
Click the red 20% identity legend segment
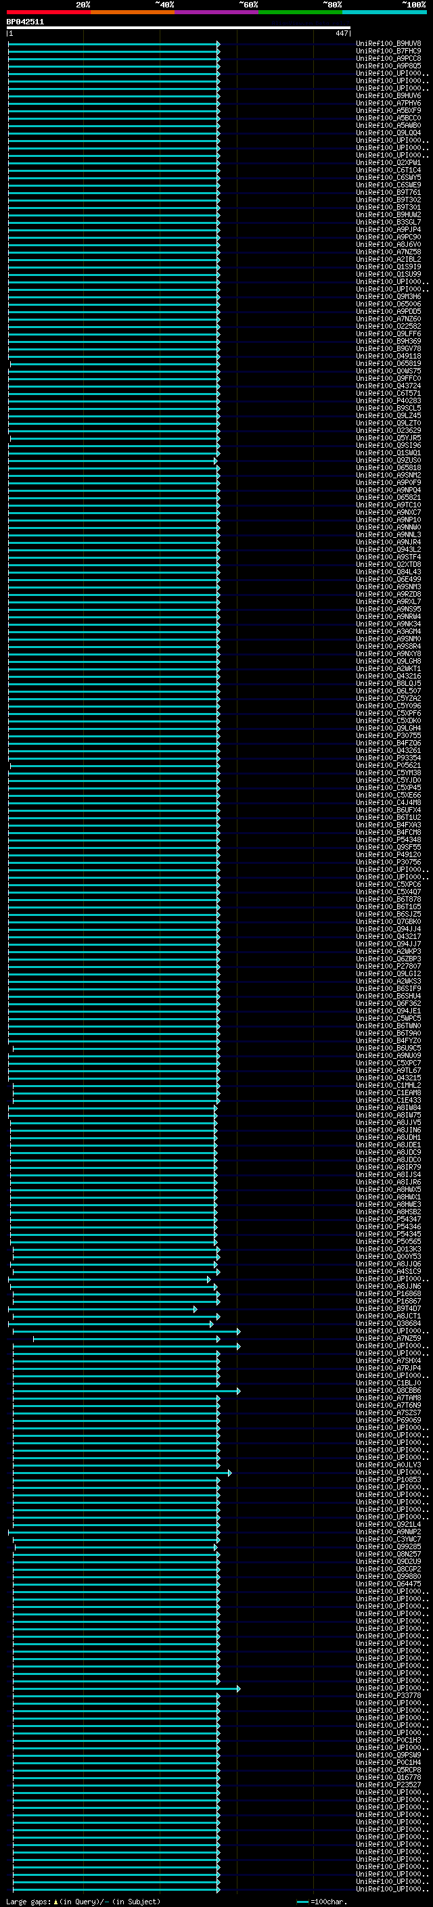click(48, 12)
